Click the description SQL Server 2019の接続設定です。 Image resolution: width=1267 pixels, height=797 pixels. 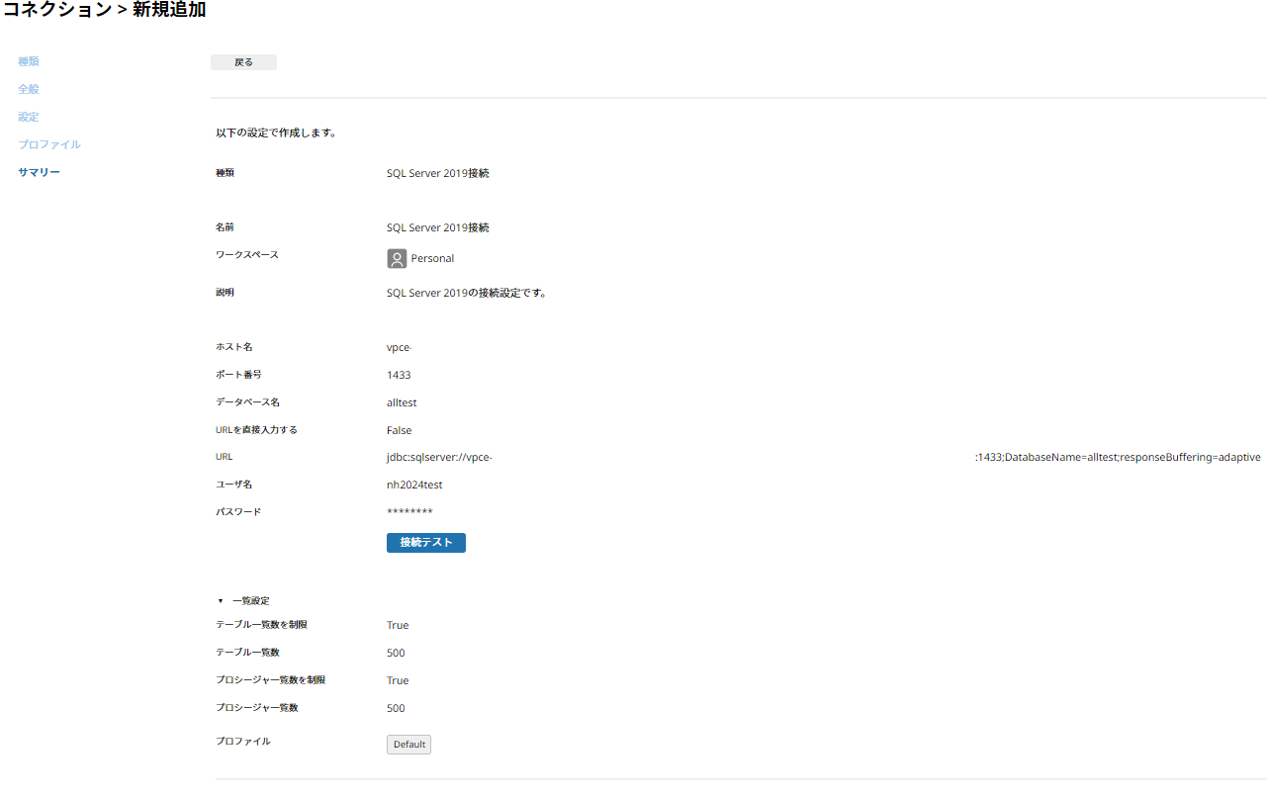point(467,294)
